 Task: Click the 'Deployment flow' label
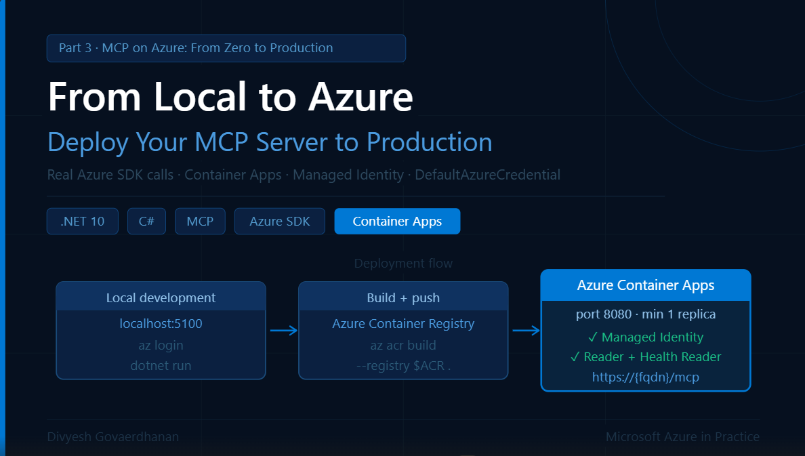coord(404,264)
